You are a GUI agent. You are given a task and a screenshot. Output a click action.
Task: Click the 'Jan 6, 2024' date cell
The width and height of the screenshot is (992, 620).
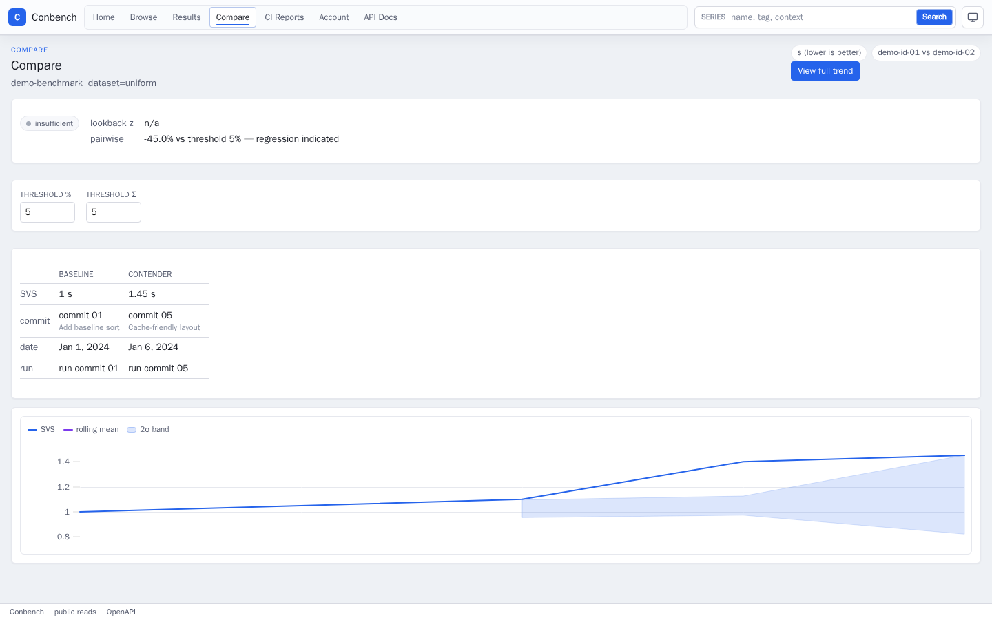tap(154, 347)
